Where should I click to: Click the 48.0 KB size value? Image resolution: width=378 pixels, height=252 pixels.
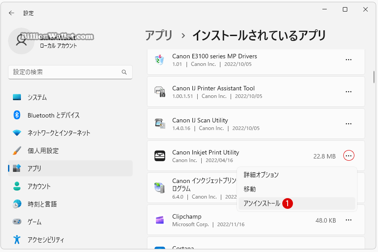[x=326, y=220]
